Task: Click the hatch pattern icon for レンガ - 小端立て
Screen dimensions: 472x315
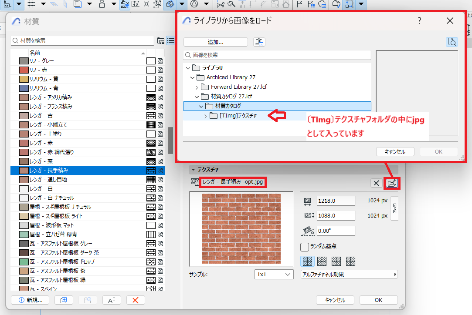Action: coord(151,125)
